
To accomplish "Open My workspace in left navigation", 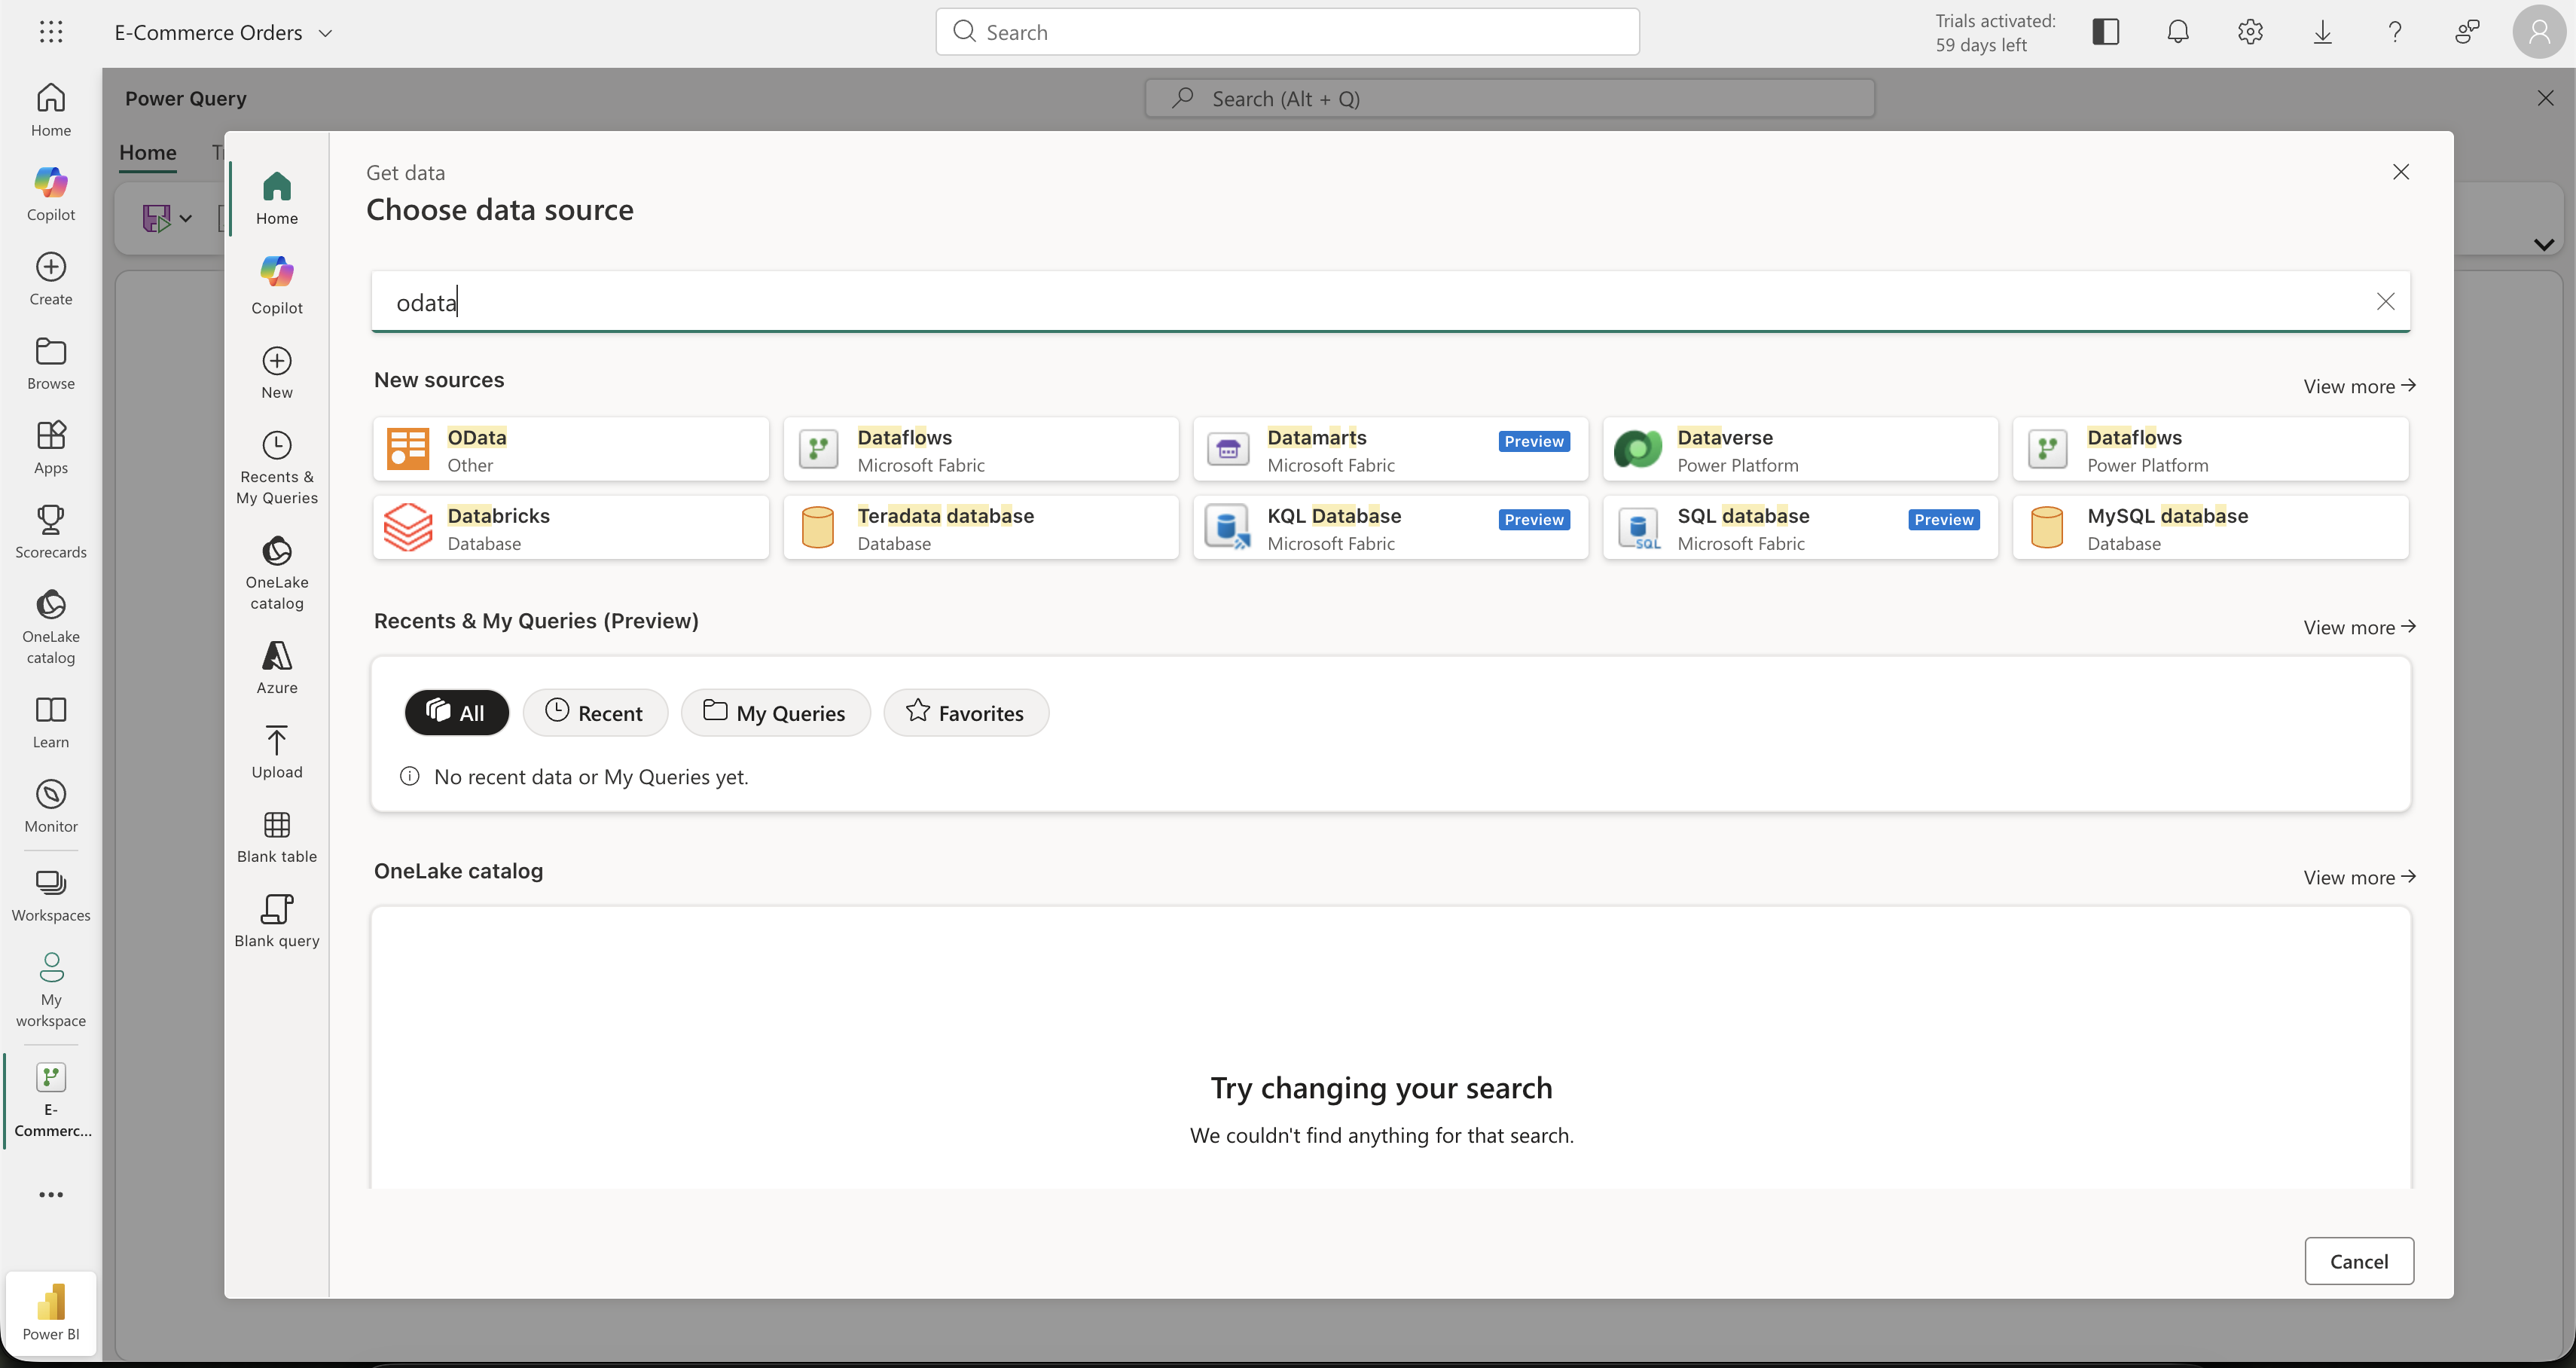I will click(x=51, y=989).
